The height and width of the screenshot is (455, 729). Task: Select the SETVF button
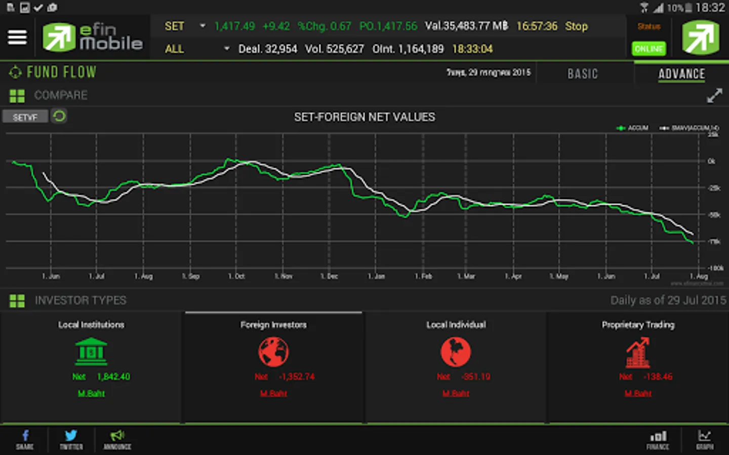pos(25,117)
